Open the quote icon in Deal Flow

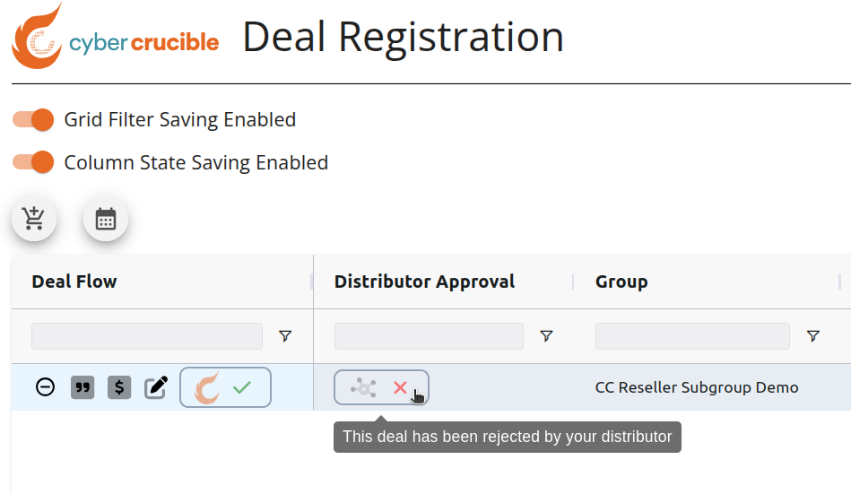tap(82, 387)
